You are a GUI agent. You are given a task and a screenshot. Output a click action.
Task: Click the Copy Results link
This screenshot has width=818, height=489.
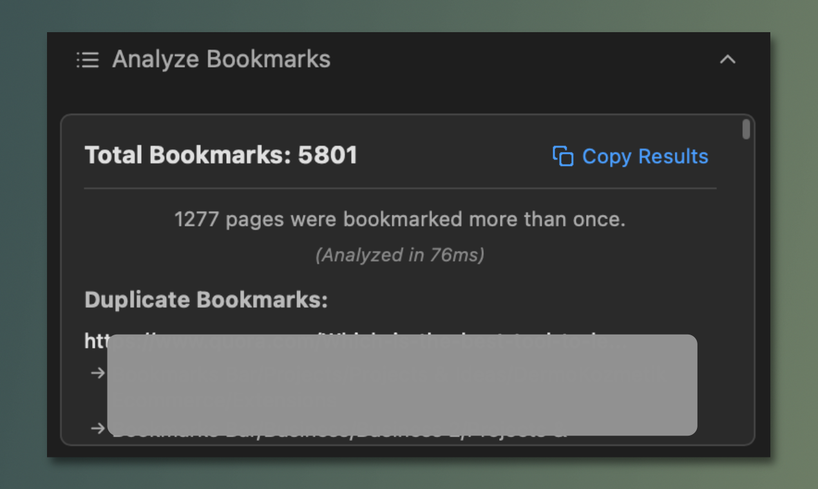coord(645,156)
